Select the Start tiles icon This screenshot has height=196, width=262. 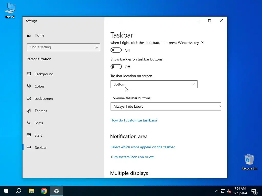29,135
